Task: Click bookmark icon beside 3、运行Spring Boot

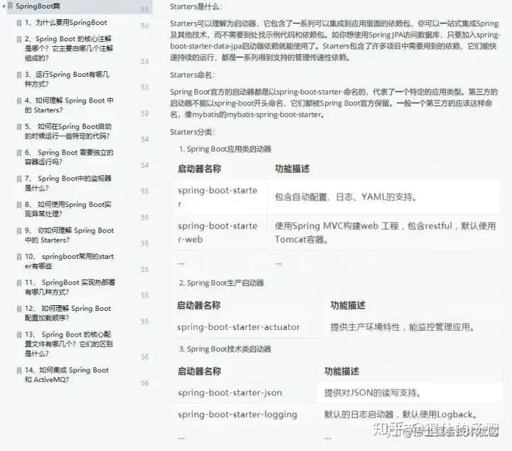Action: point(19,75)
